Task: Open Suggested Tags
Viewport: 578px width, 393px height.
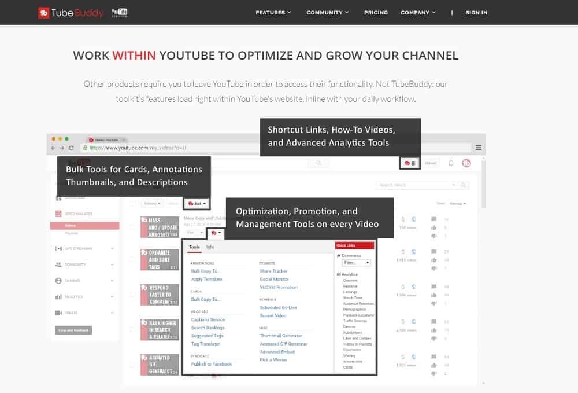Action: point(207,336)
